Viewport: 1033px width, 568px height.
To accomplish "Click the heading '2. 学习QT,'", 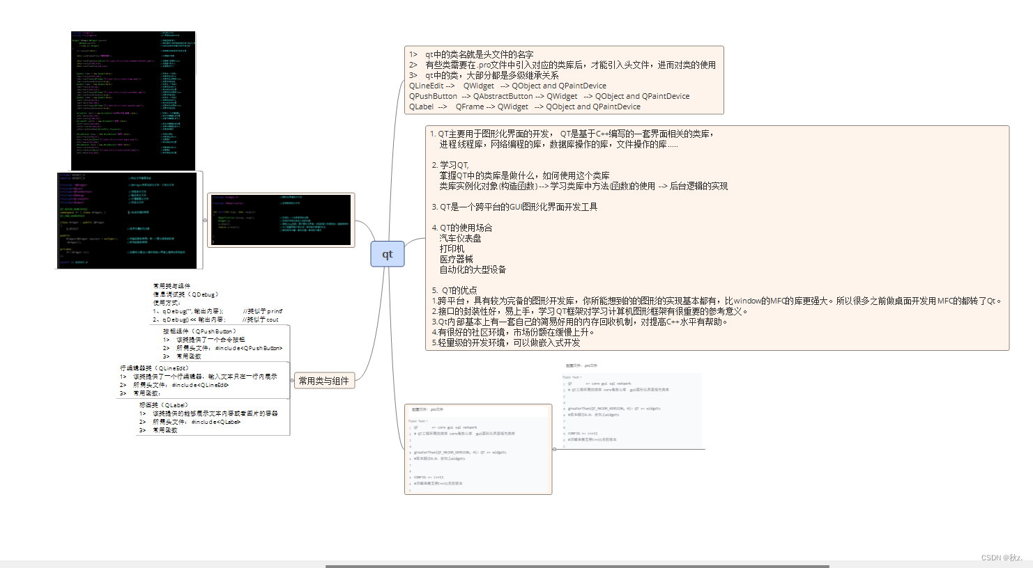I will pyautogui.click(x=450, y=165).
